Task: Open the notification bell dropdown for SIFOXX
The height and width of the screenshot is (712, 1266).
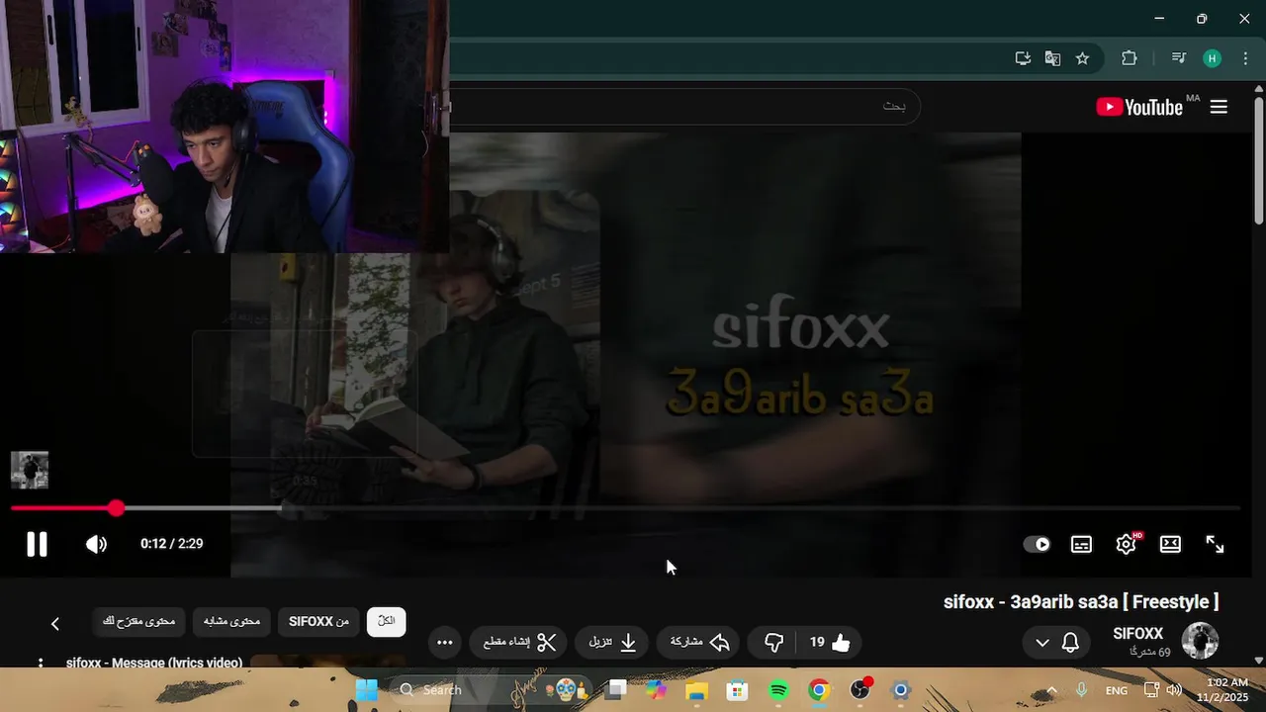Action: [1055, 643]
